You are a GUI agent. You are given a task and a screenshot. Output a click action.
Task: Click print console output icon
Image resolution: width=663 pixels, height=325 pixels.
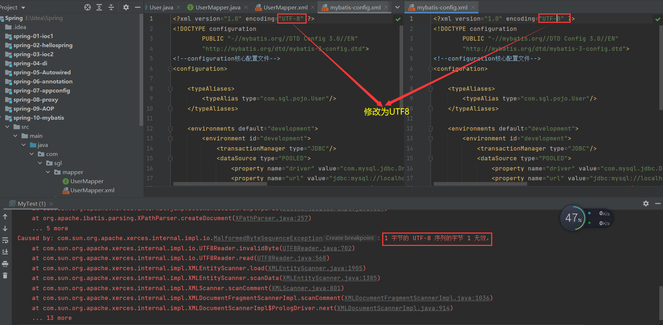(5, 264)
